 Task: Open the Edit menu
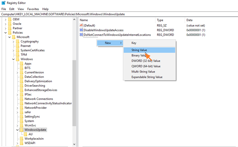tap(12, 9)
